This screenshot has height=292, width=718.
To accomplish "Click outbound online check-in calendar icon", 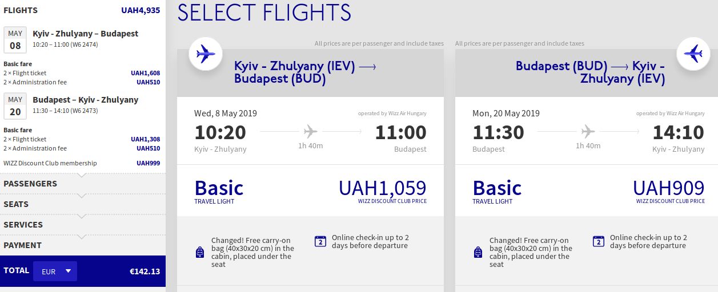I will (320, 241).
